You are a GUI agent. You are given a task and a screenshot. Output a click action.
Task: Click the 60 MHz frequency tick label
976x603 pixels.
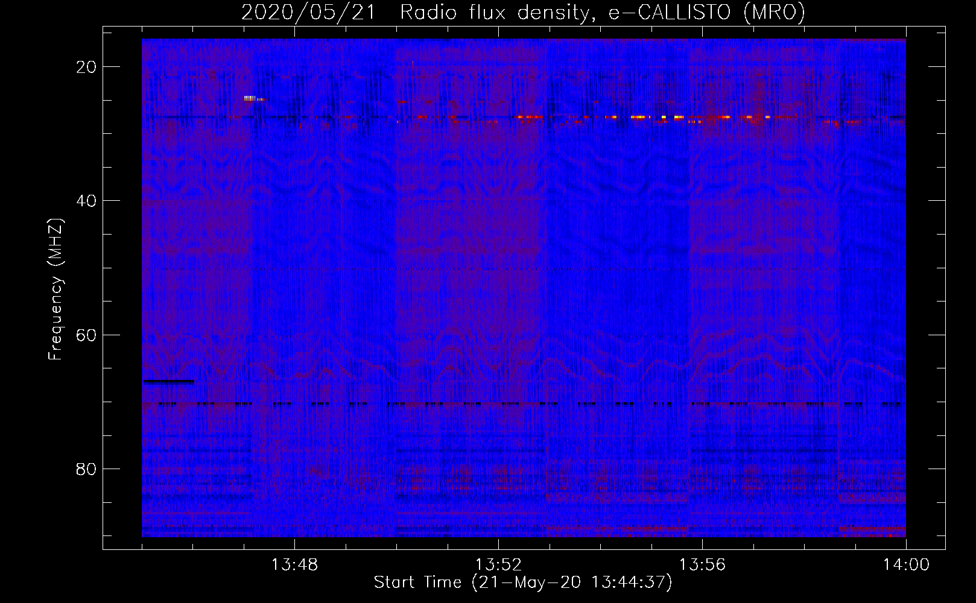(x=86, y=335)
